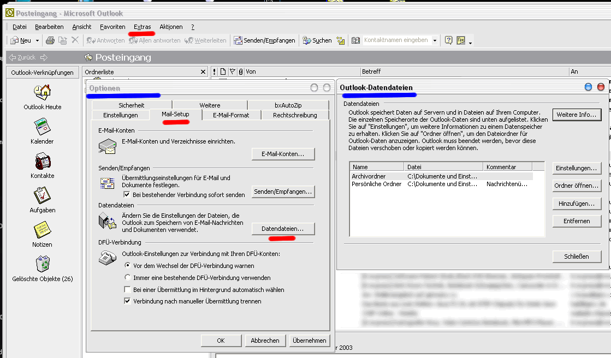
Task: Click the Print icon in toolbar
Action: pos(50,40)
